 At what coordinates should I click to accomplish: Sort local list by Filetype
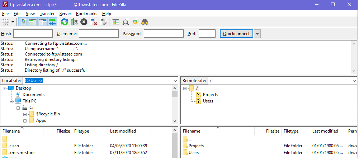[90, 131]
